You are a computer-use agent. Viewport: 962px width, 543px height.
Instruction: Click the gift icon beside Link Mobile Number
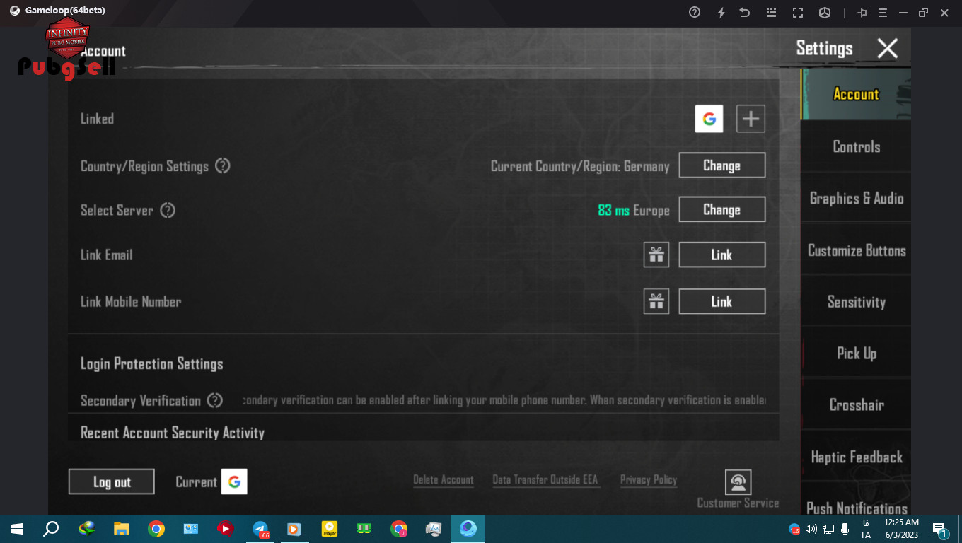pyautogui.click(x=656, y=302)
